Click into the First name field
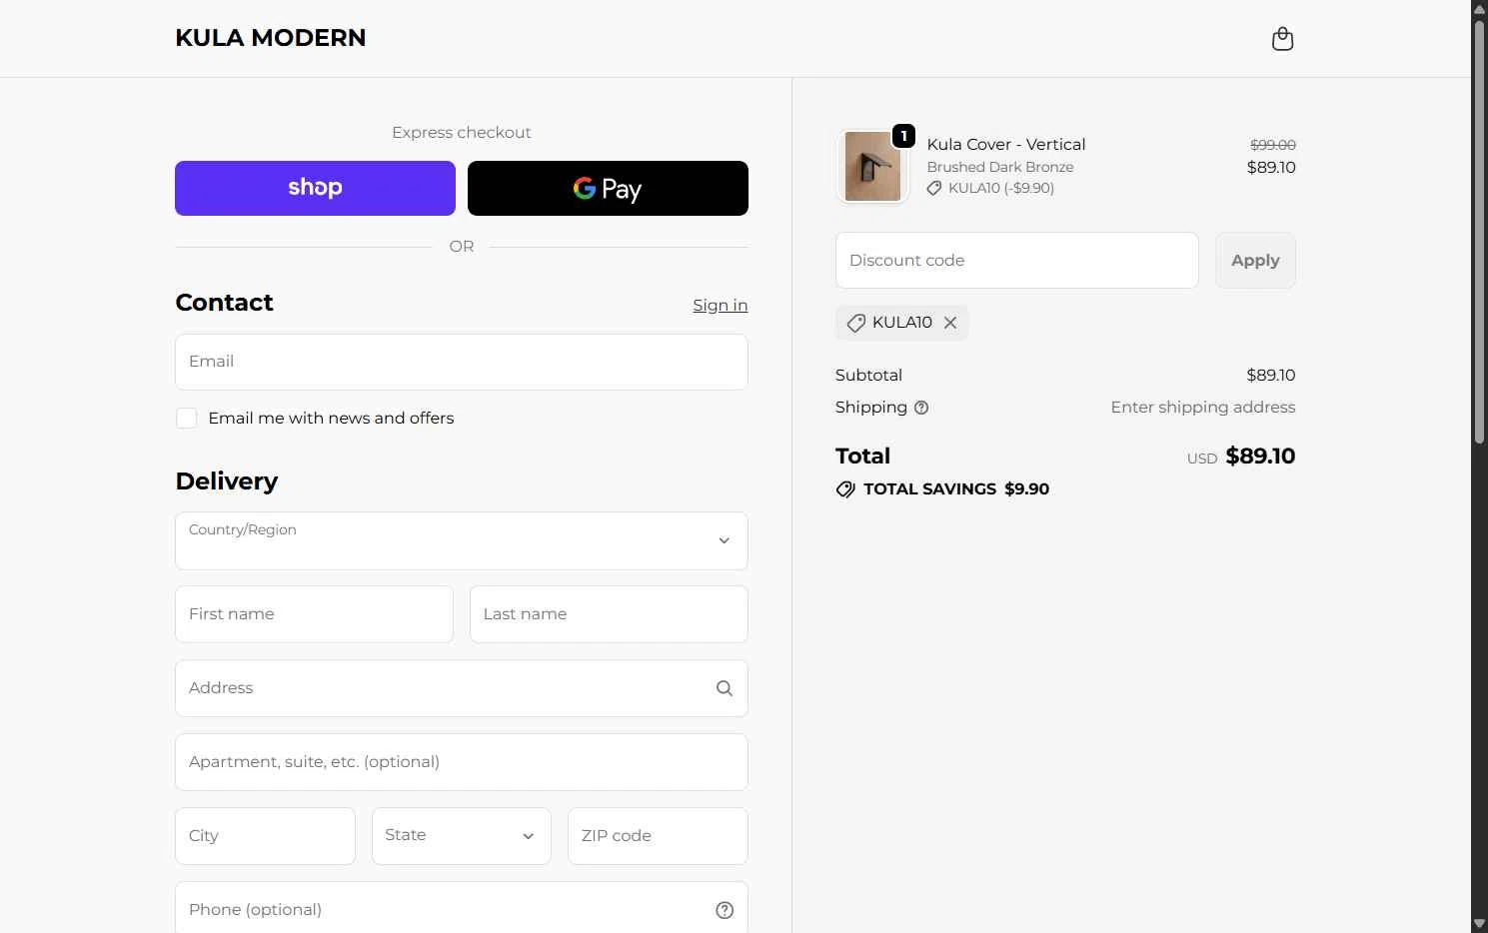The width and height of the screenshot is (1488, 933). click(x=314, y=614)
